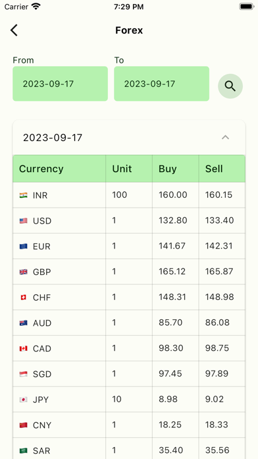Collapse the 2023-09-17 rates section
The height and width of the screenshot is (459, 258).
pos(225,137)
